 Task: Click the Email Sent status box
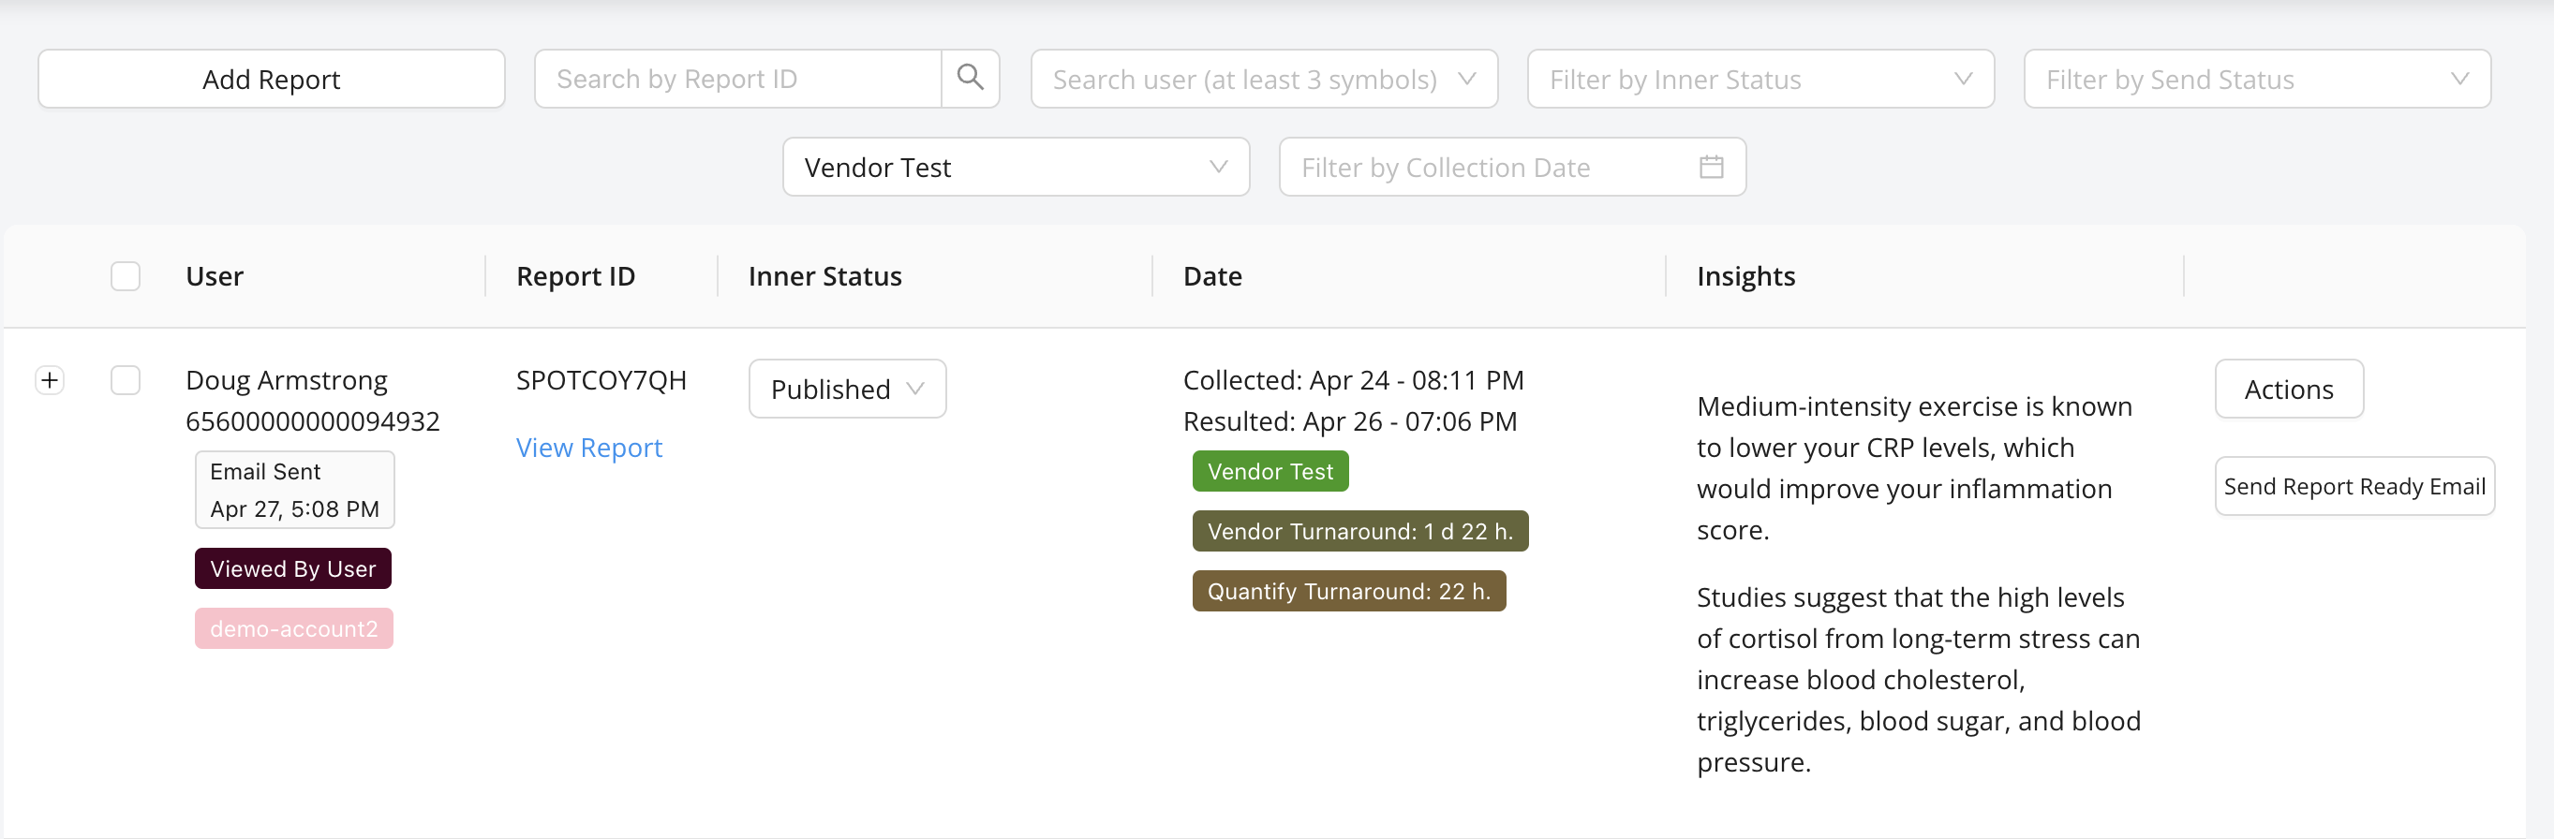coord(294,491)
